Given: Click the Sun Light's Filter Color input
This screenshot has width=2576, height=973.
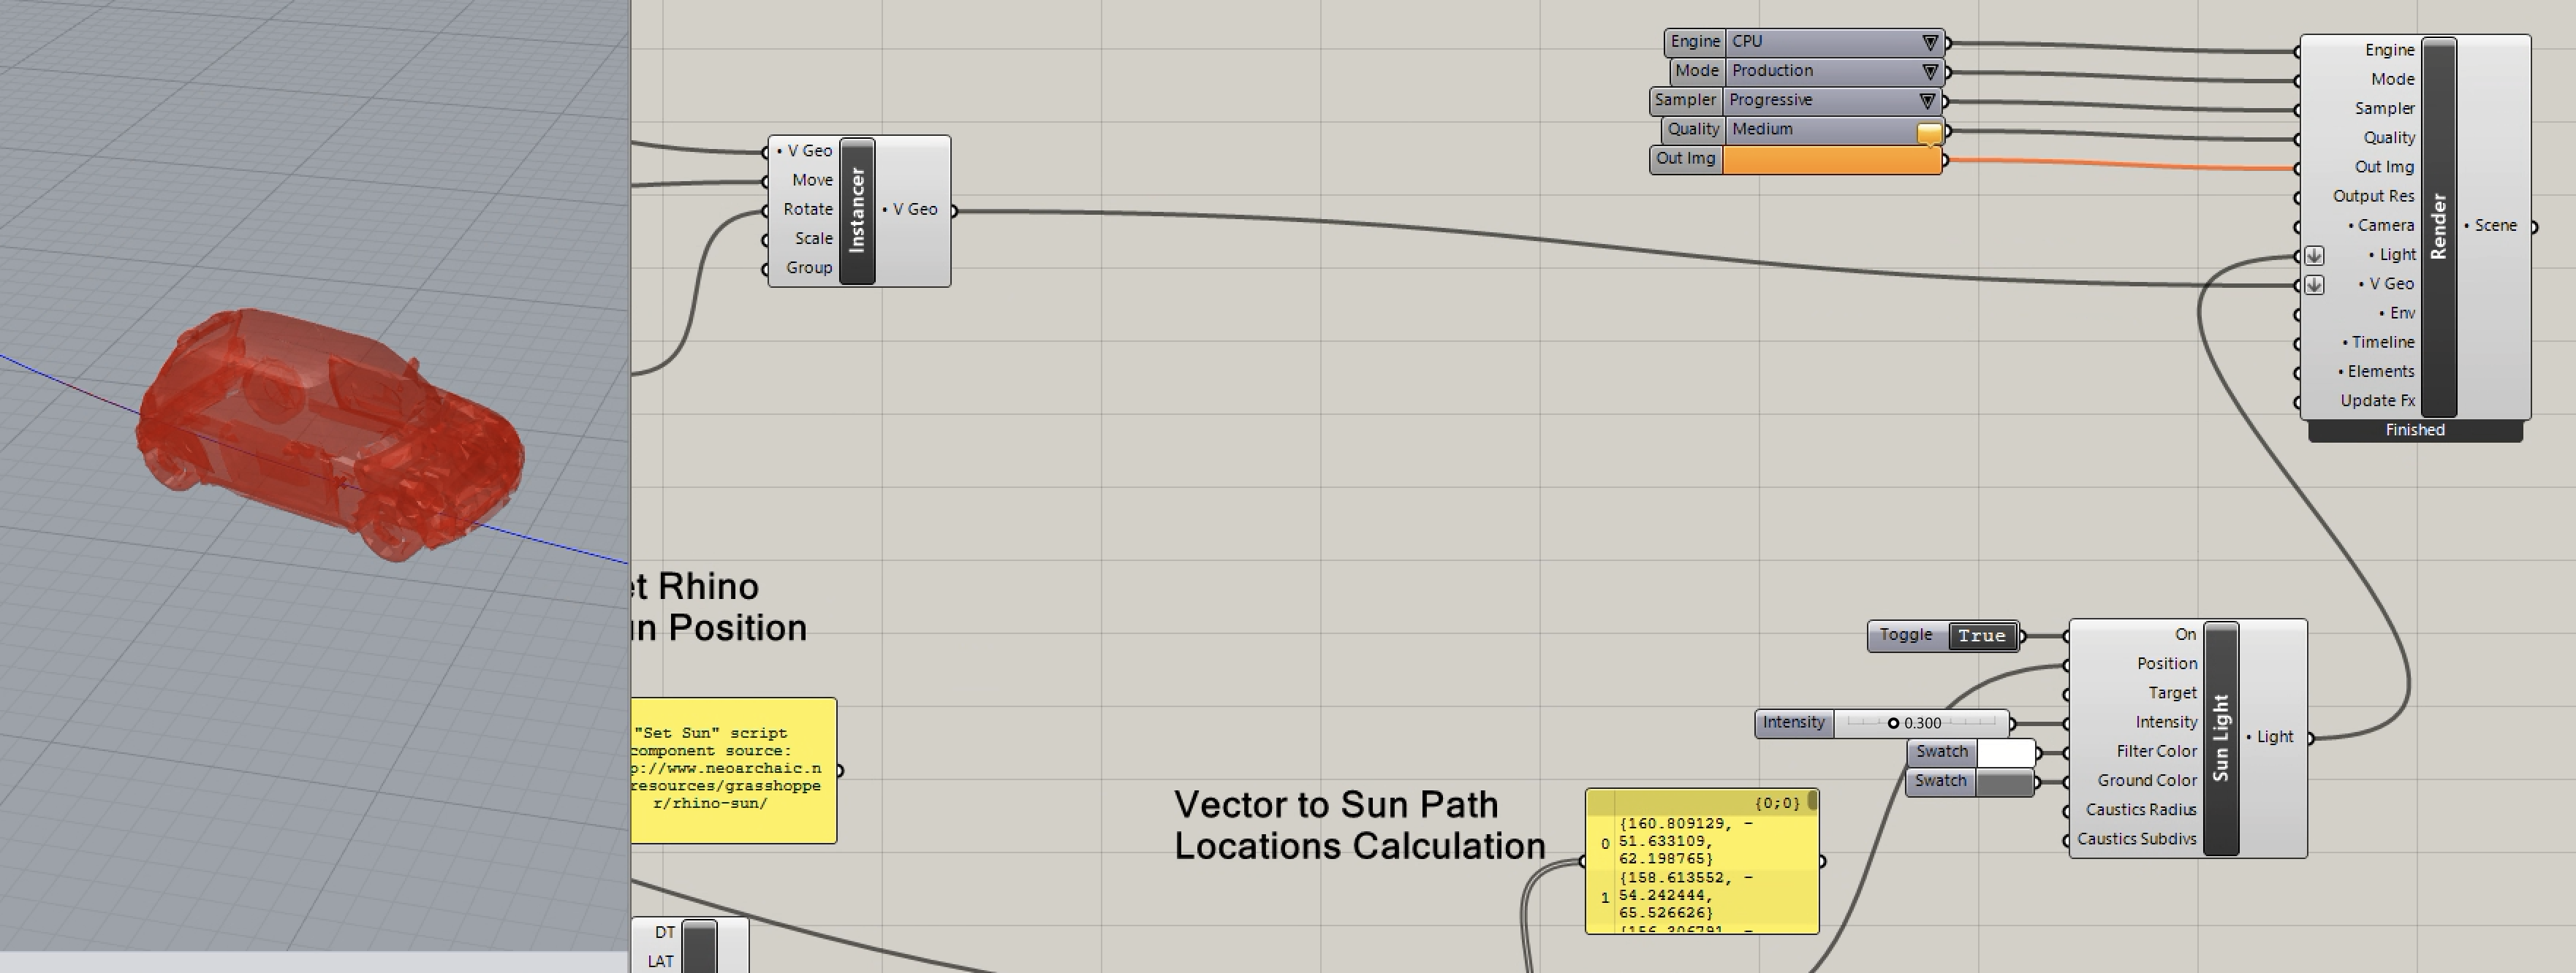Looking at the screenshot, I should click(2156, 751).
